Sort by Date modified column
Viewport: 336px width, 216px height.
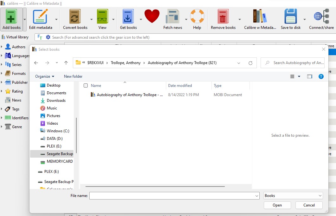point(180,85)
